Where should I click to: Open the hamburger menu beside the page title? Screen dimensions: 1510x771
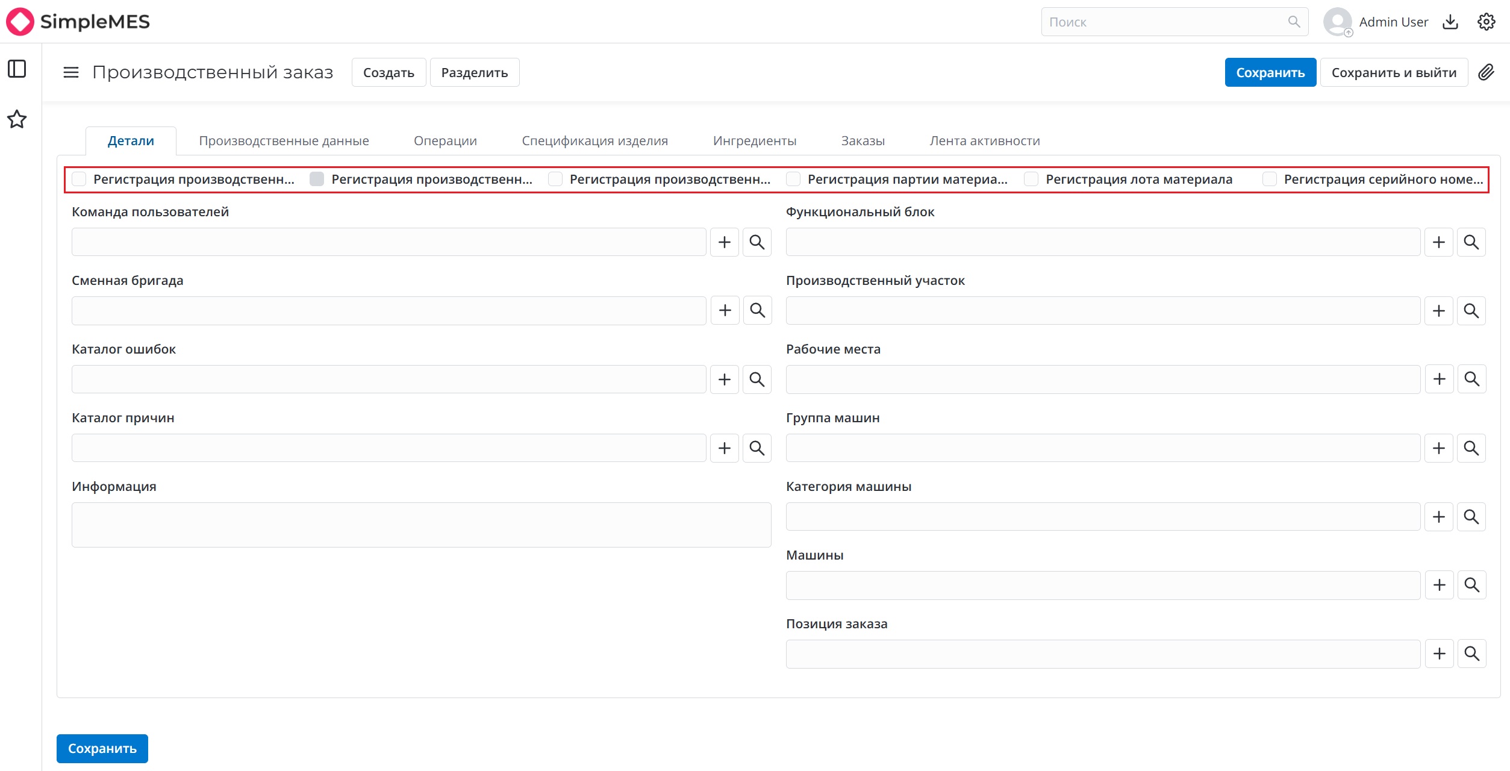71,72
